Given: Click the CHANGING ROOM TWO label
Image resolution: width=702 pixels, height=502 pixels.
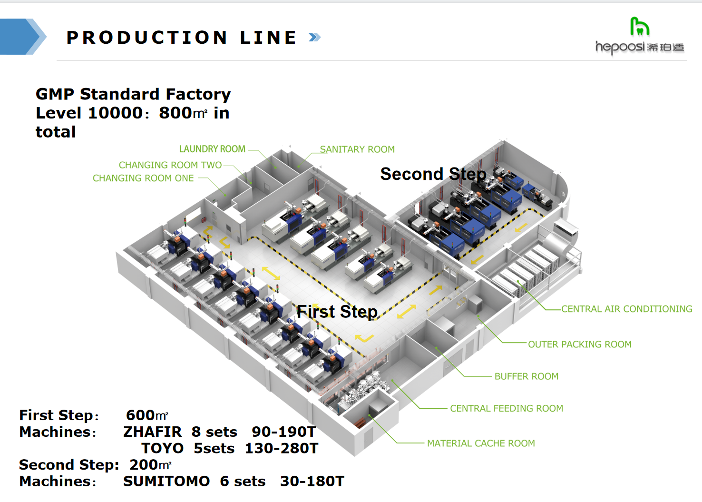Looking at the screenshot, I should click(170, 165).
